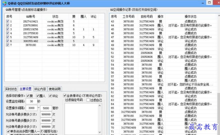Disable the 评论 operation checkbox
This screenshot has height=135, width=220.
click(50, 96)
